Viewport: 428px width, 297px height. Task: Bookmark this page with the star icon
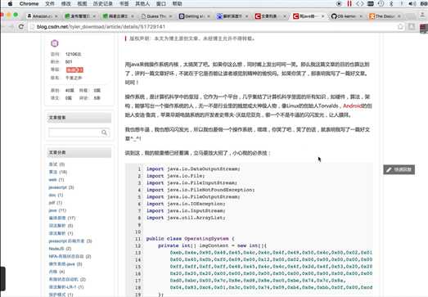(400, 26)
